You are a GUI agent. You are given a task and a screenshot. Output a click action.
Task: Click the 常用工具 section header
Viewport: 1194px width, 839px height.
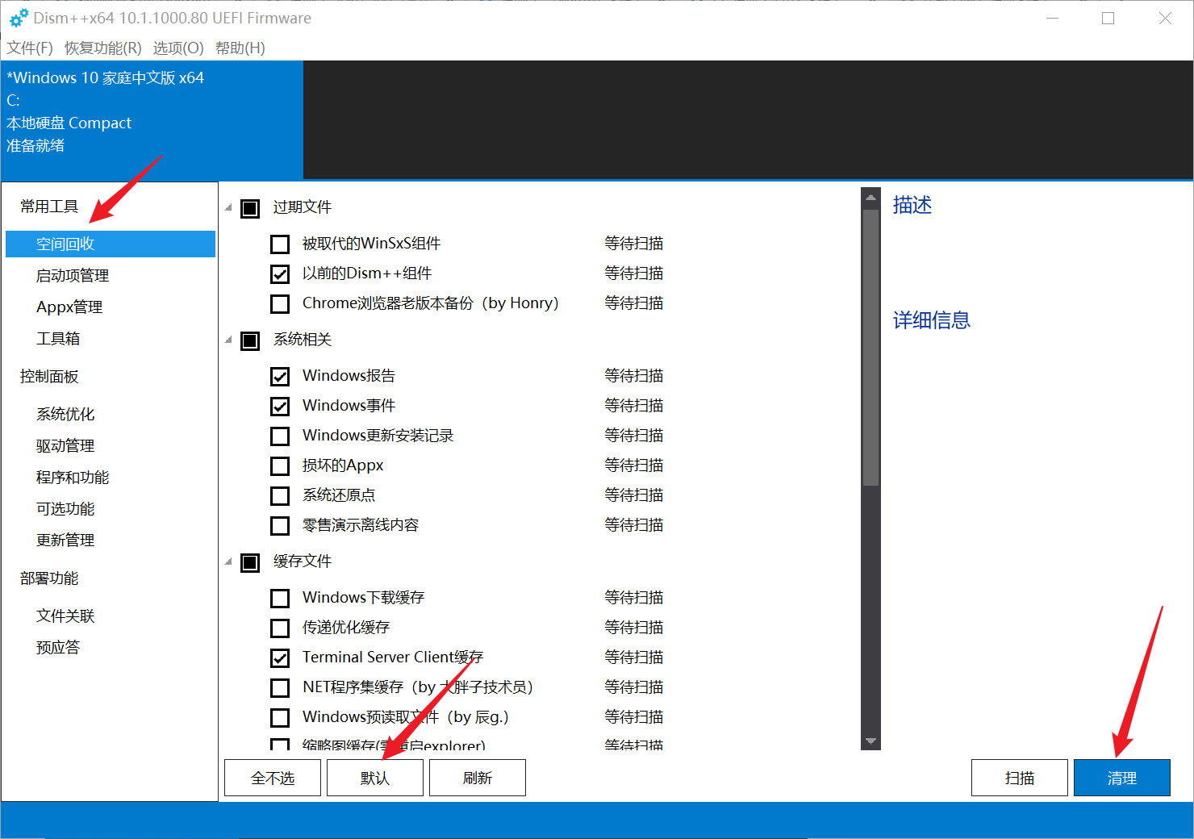pyautogui.click(x=49, y=207)
